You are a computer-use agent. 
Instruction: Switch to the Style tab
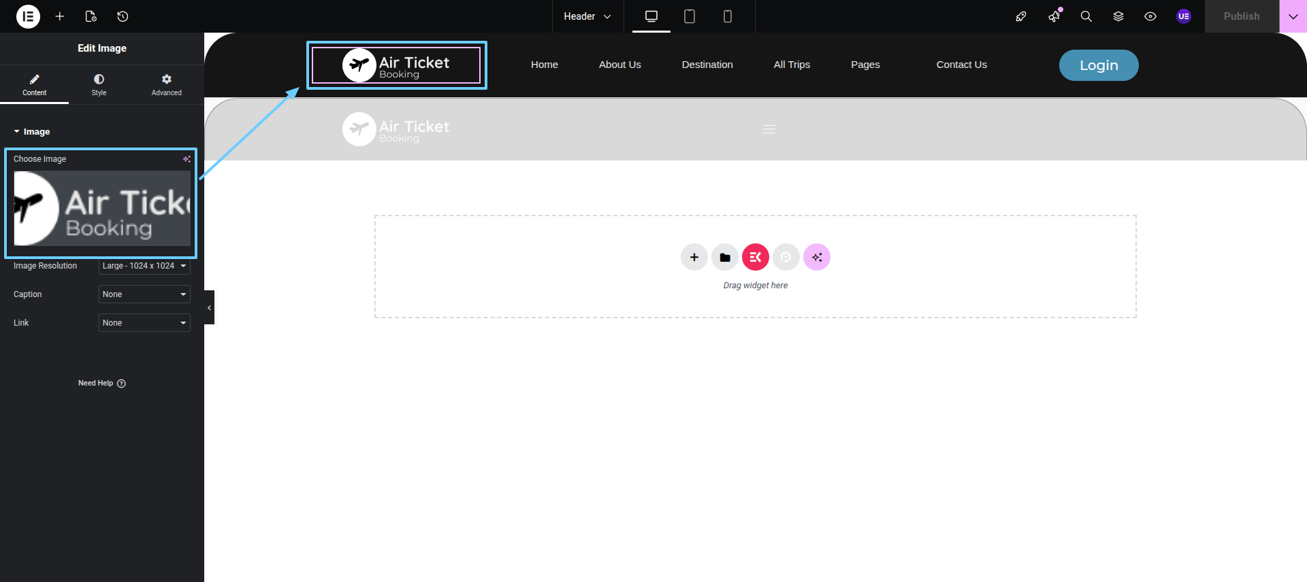click(99, 85)
